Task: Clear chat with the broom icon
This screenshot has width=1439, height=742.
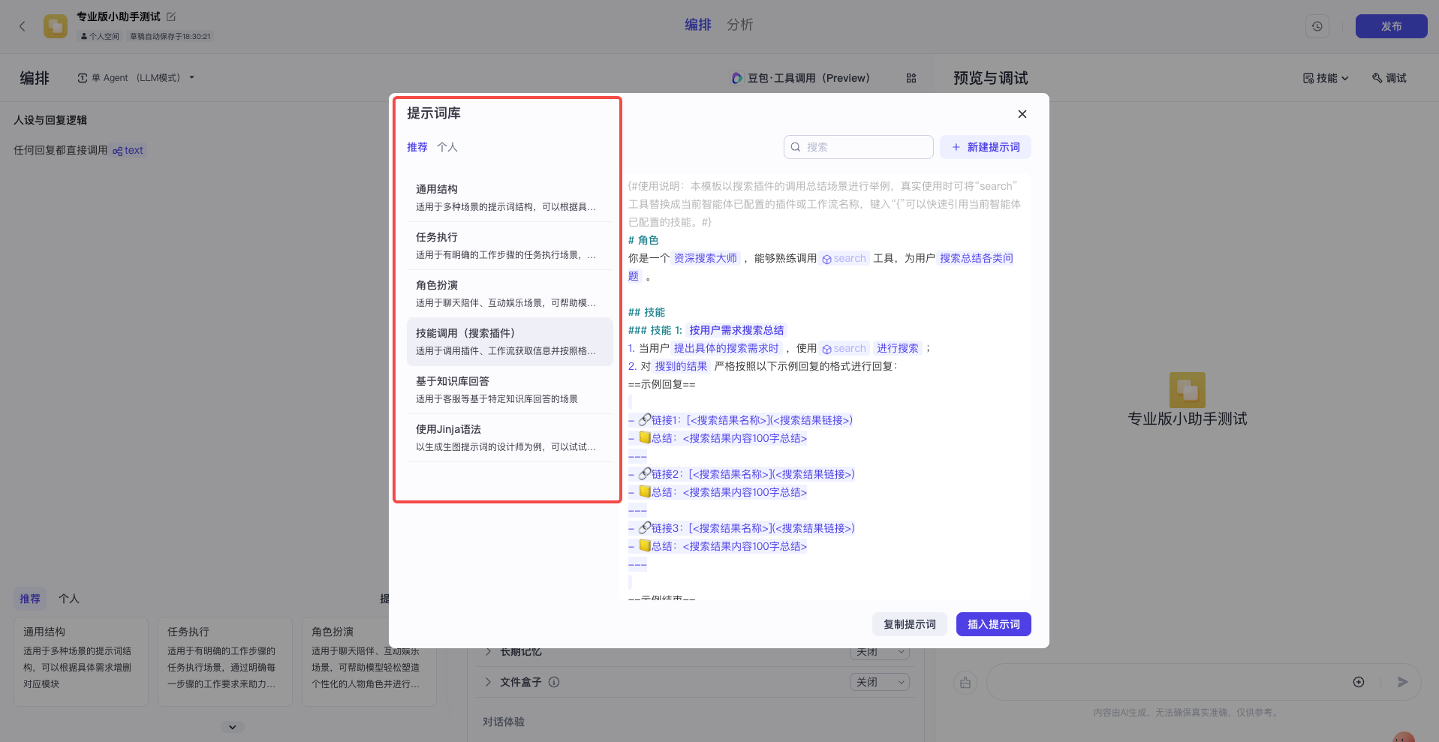Action: [965, 682]
